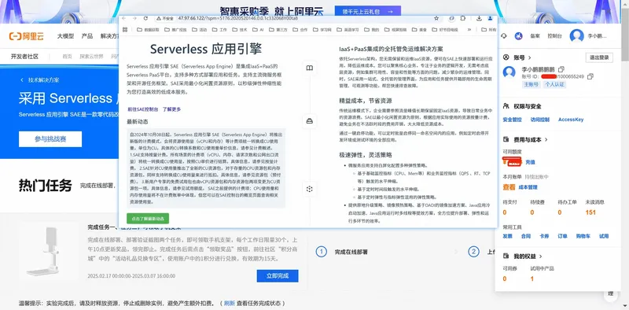629x310 pixels.
Task: Open the 英语学习 bookmark folder
Action: tap(348, 30)
